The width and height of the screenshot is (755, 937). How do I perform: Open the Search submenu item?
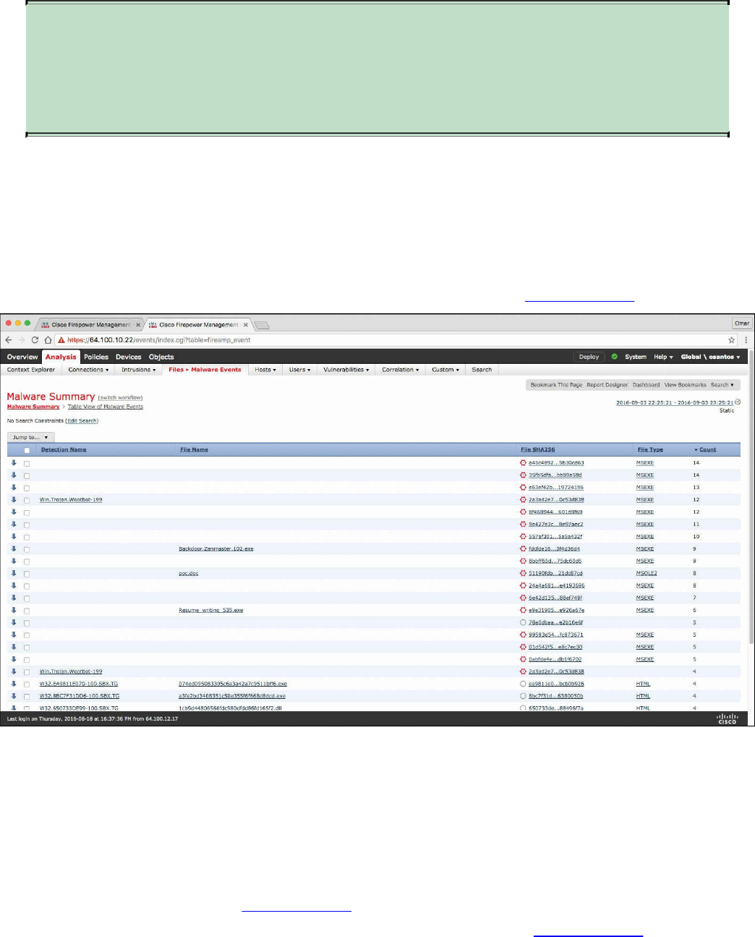coord(482,370)
